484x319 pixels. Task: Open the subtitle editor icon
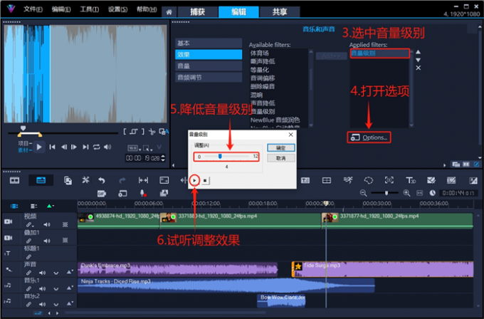click(305, 180)
